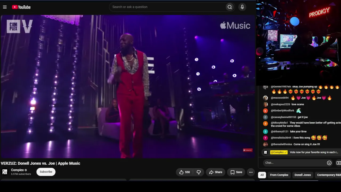The image size is (341, 192).
Task: Open @trevahicks3644's "T" avatar in chat
Action: [265, 138]
